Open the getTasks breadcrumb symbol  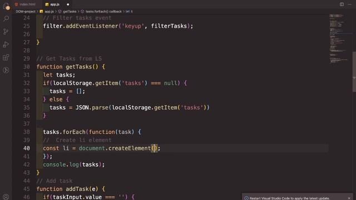(70, 11)
